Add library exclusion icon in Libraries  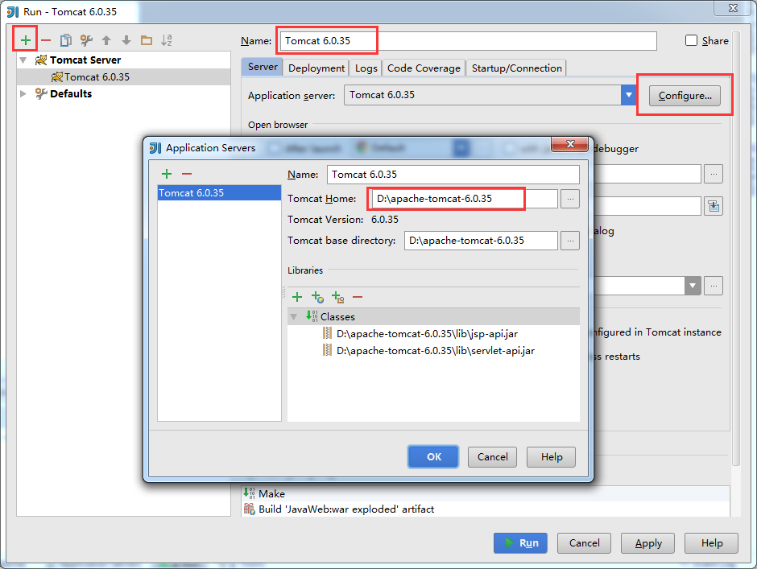(x=337, y=297)
